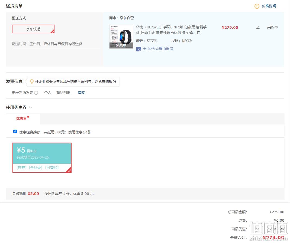Click the lightbulb tip icon in invoice notice
The image size is (290, 243).
[32, 81]
